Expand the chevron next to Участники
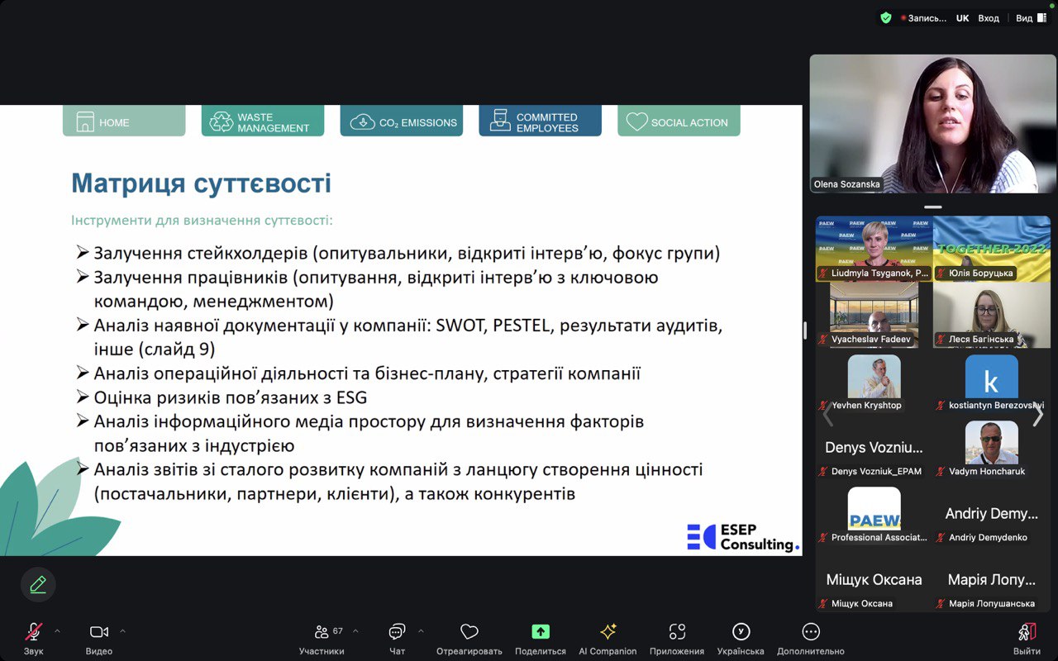The width and height of the screenshot is (1058, 661). tap(355, 631)
